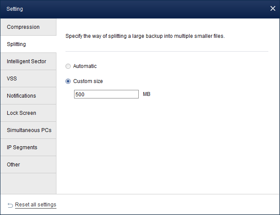Screen dimensions: 280x215
Task: Click the Custom size label text
Action: click(88, 81)
